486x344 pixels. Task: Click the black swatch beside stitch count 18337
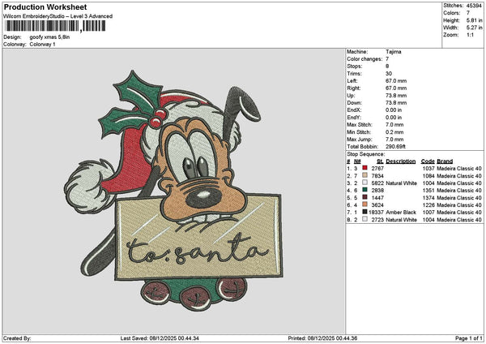click(364, 212)
